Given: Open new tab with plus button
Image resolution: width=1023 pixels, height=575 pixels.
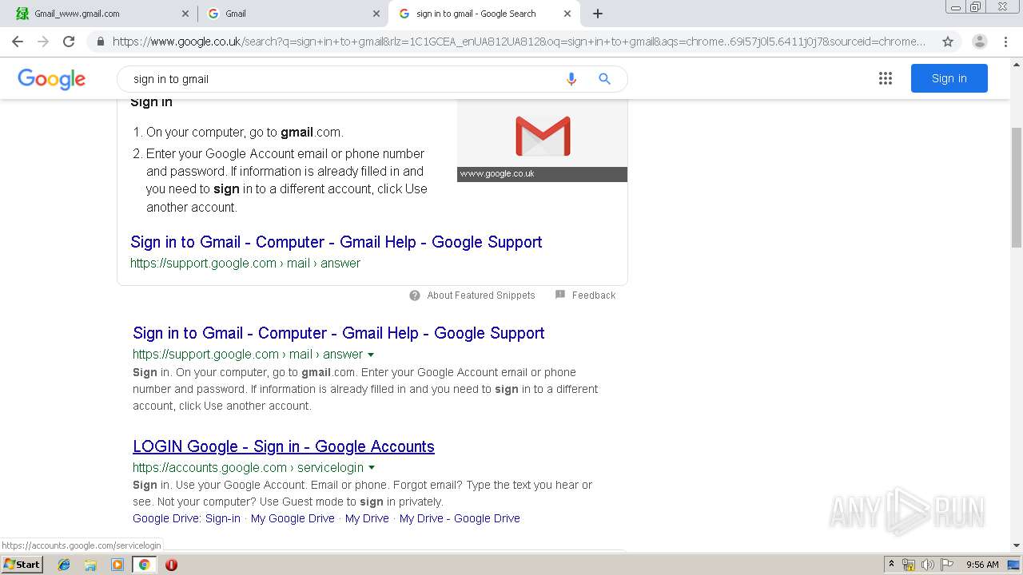Looking at the screenshot, I should (598, 14).
